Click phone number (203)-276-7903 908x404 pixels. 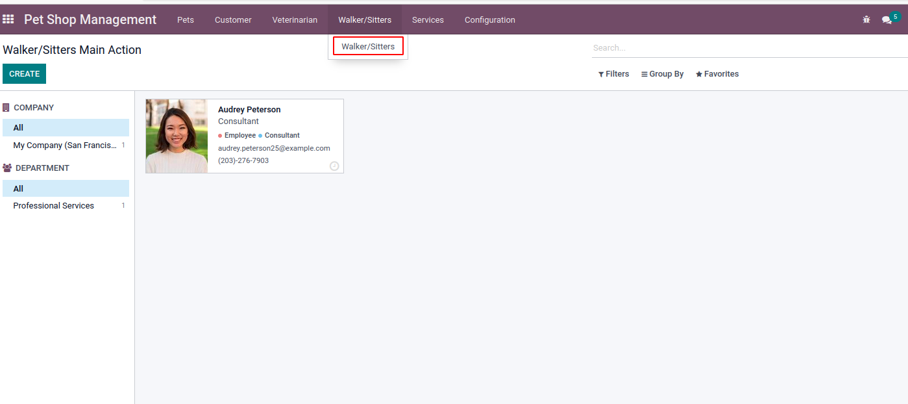[x=243, y=160]
